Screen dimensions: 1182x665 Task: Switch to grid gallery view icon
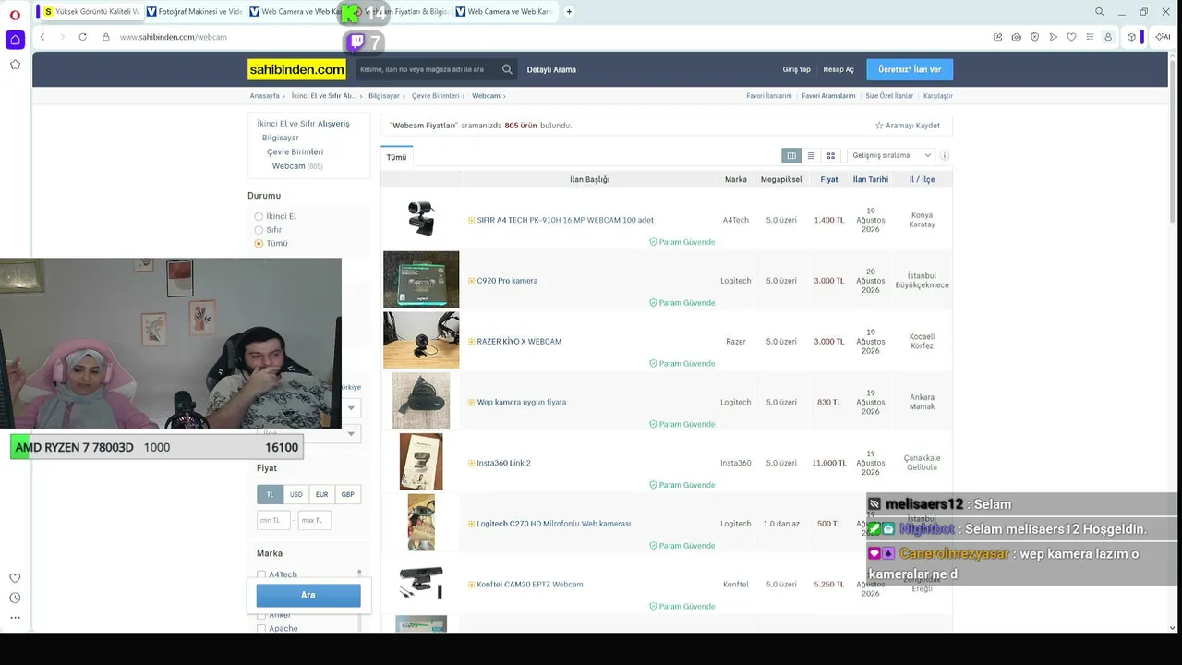[831, 156]
